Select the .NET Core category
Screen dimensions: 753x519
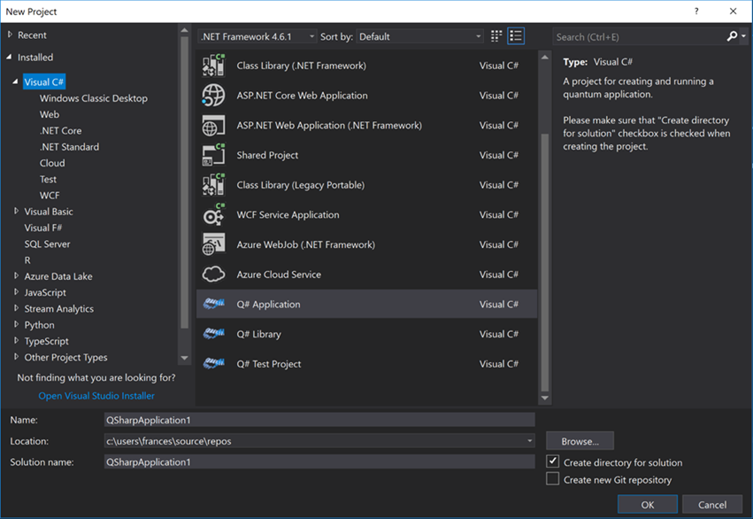(61, 131)
